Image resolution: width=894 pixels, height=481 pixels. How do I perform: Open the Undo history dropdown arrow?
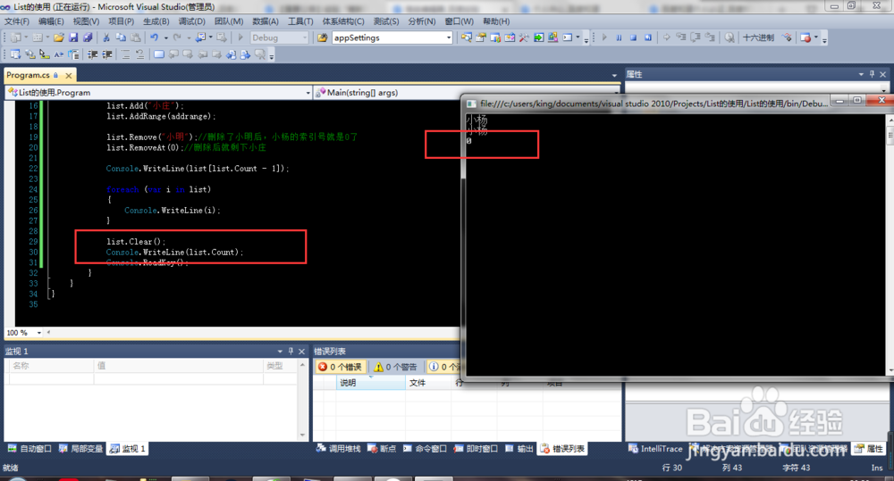point(166,37)
